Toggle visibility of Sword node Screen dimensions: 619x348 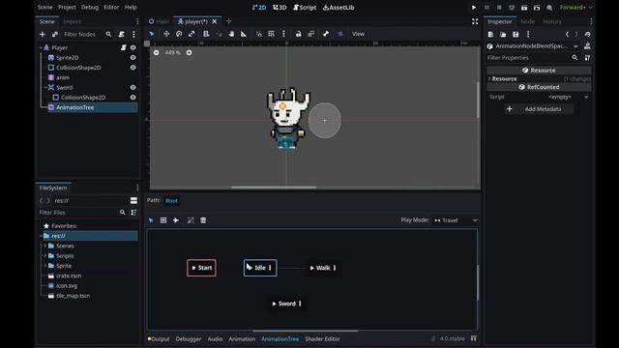(x=133, y=88)
